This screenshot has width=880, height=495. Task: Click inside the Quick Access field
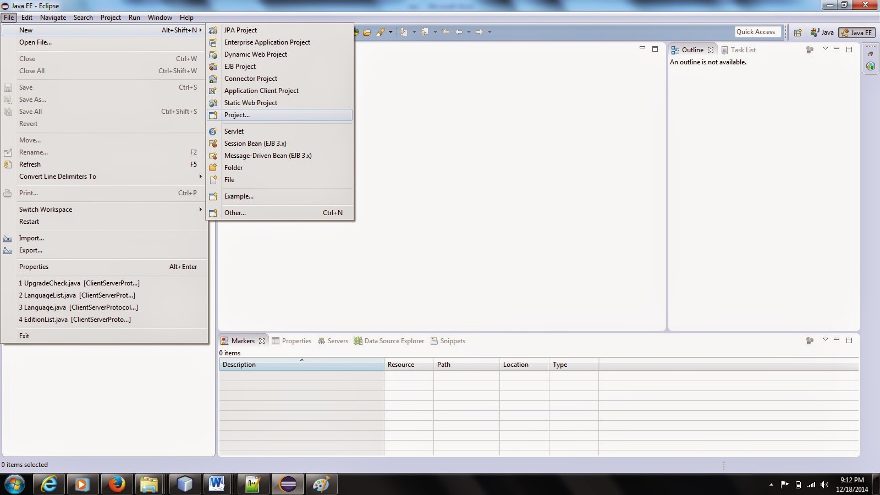pos(758,32)
